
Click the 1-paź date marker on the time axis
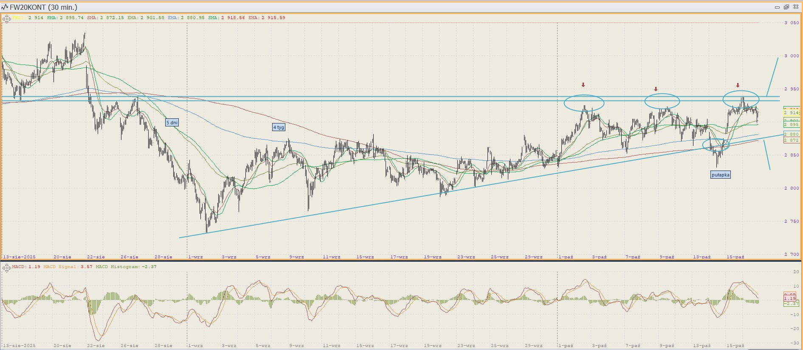(x=566, y=257)
